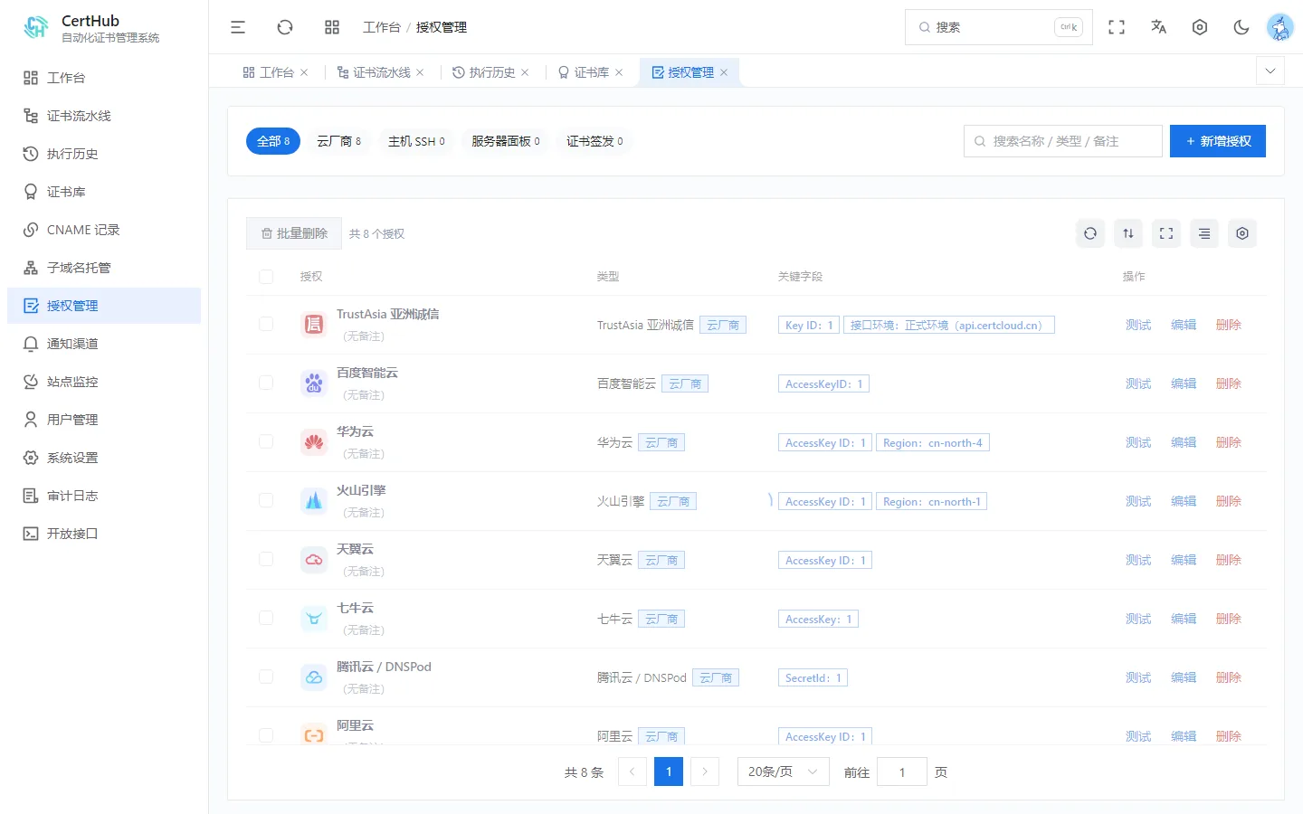Screen dimensions: 1303x814
Task: Check the 七牛云 row checkbox
Action: tap(266, 618)
